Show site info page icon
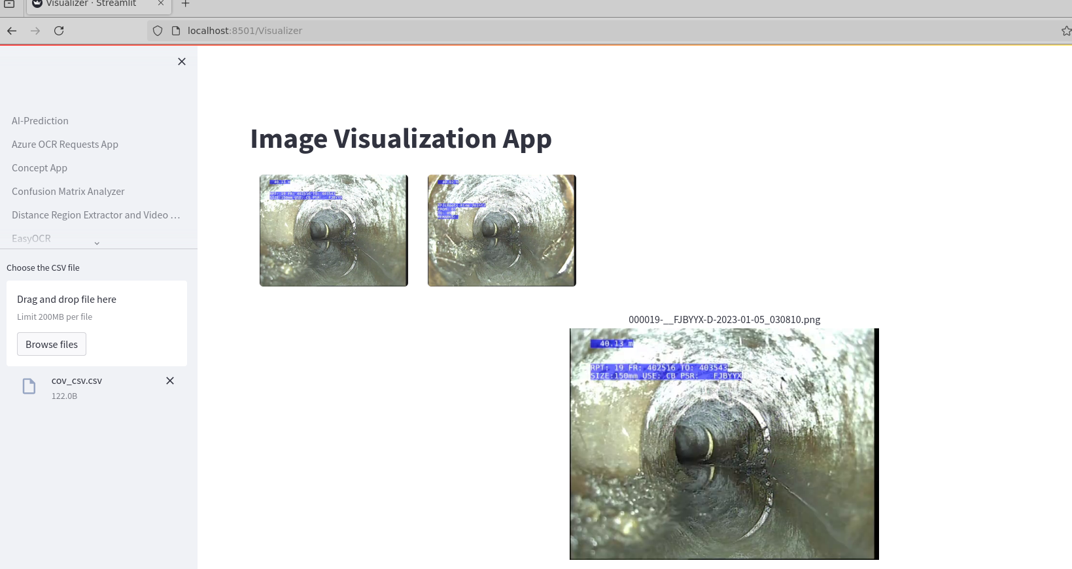The image size is (1072, 569). pyautogui.click(x=176, y=31)
